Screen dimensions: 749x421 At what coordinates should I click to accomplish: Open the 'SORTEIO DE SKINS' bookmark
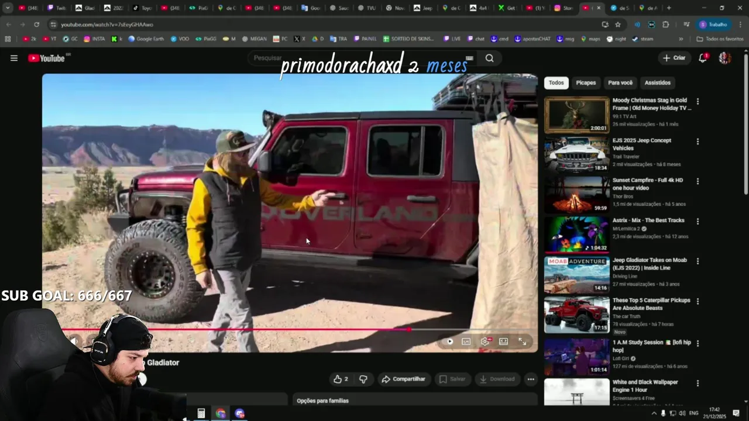pos(409,39)
